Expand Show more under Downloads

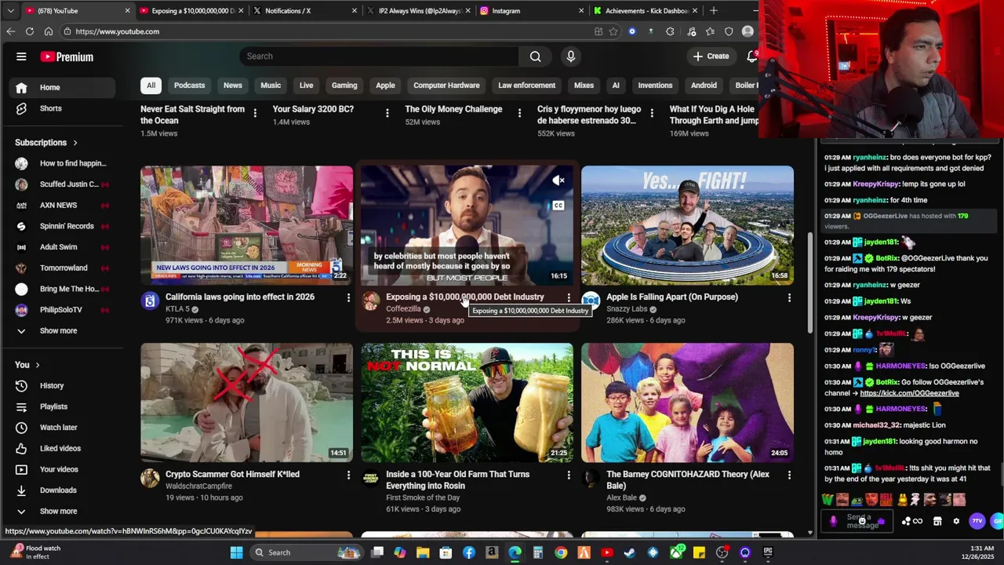[63, 511]
